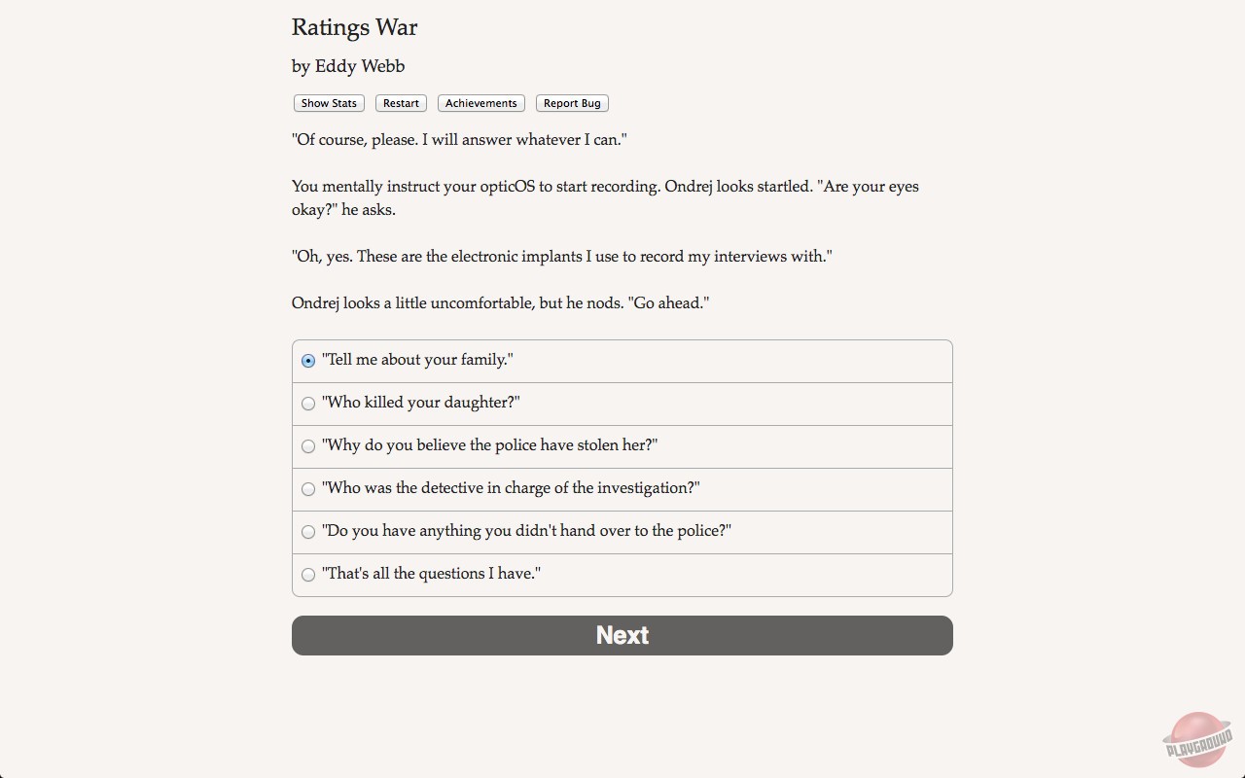The height and width of the screenshot is (778, 1245).
Task: Click the "Who killed your daughter?" answer row
Action: tap(622, 403)
